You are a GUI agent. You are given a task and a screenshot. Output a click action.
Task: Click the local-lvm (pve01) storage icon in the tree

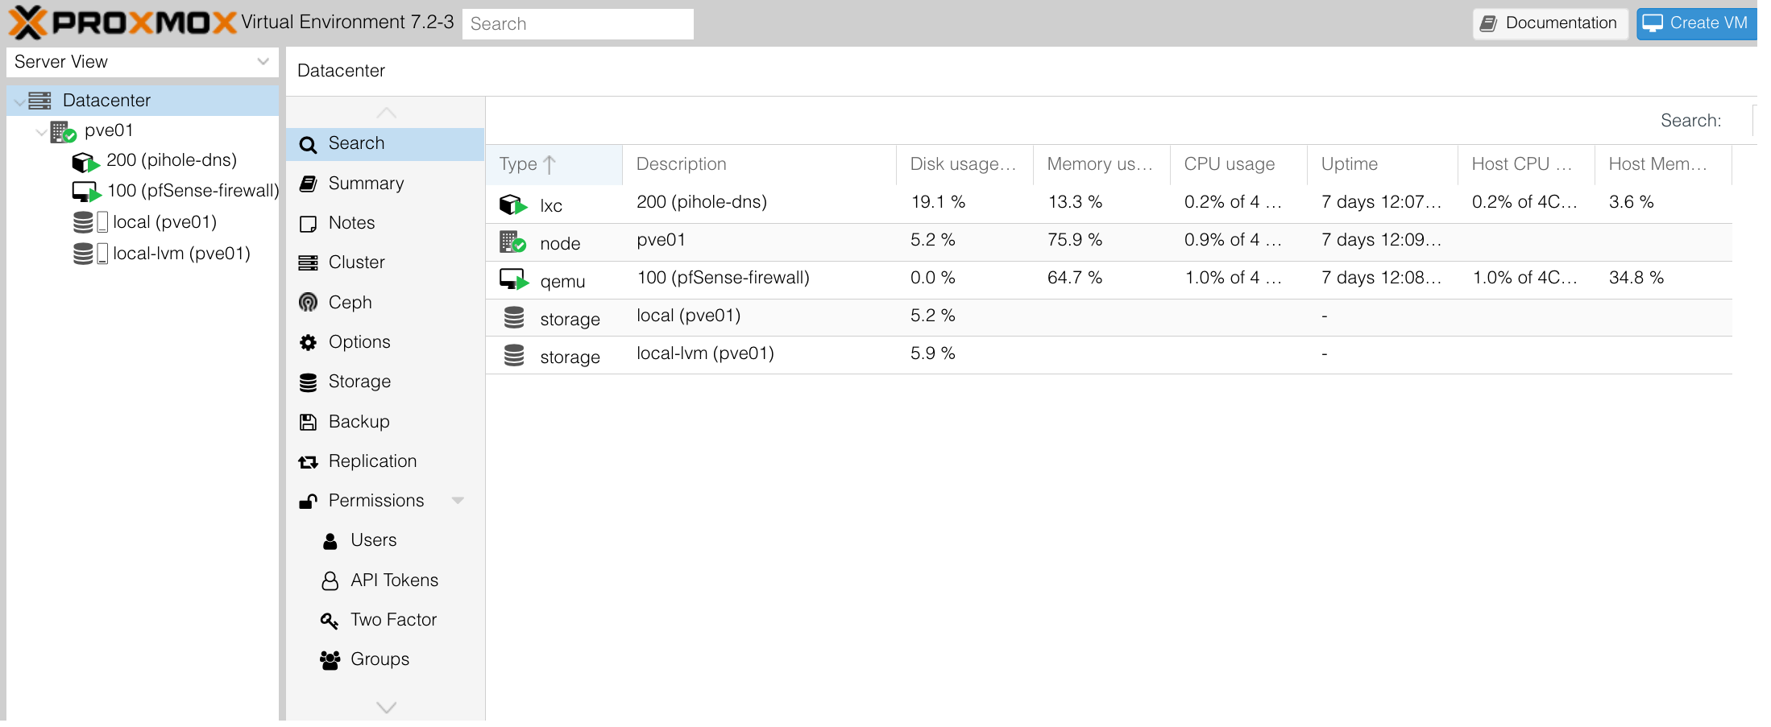[89, 254]
